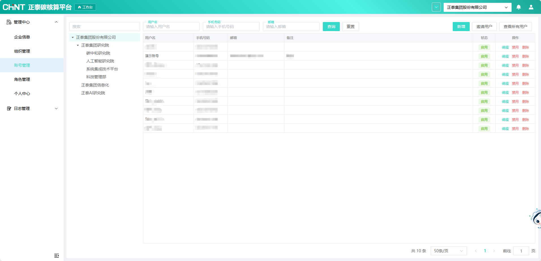Screen dimensions: 541x261
Task: Click 编辑 in the 演示账号 row
Action: 505,56
